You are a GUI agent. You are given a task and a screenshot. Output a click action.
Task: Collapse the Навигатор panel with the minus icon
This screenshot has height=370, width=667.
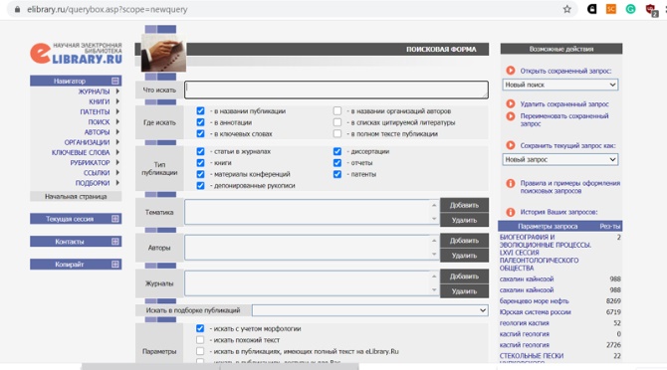click(115, 81)
